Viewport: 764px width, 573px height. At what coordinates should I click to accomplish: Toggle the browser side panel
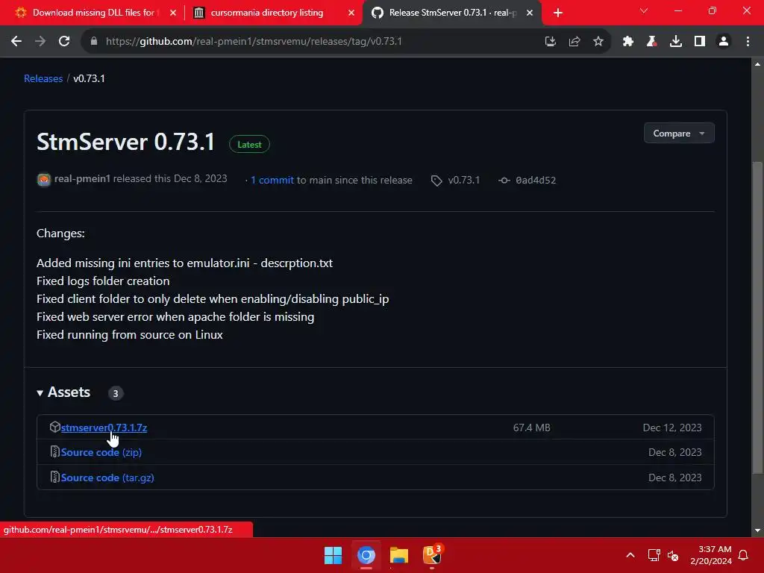coord(700,42)
